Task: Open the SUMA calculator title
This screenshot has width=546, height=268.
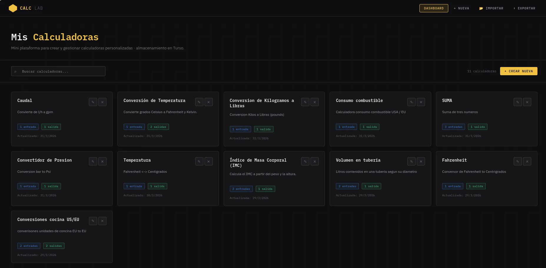Action: [447, 101]
